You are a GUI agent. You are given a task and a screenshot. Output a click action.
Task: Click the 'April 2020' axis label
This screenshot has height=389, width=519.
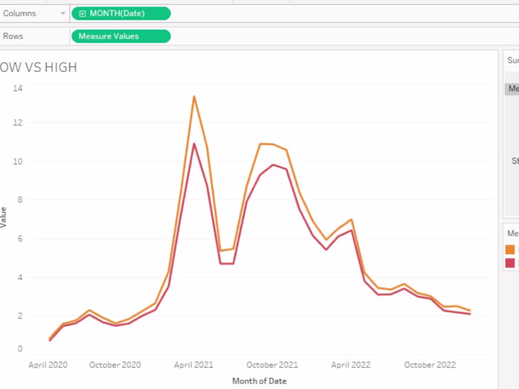click(48, 365)
